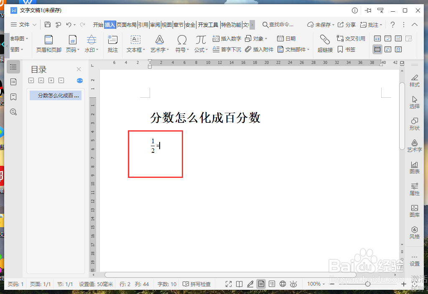Click the bookmark (书签) button

tap(346, 49)
